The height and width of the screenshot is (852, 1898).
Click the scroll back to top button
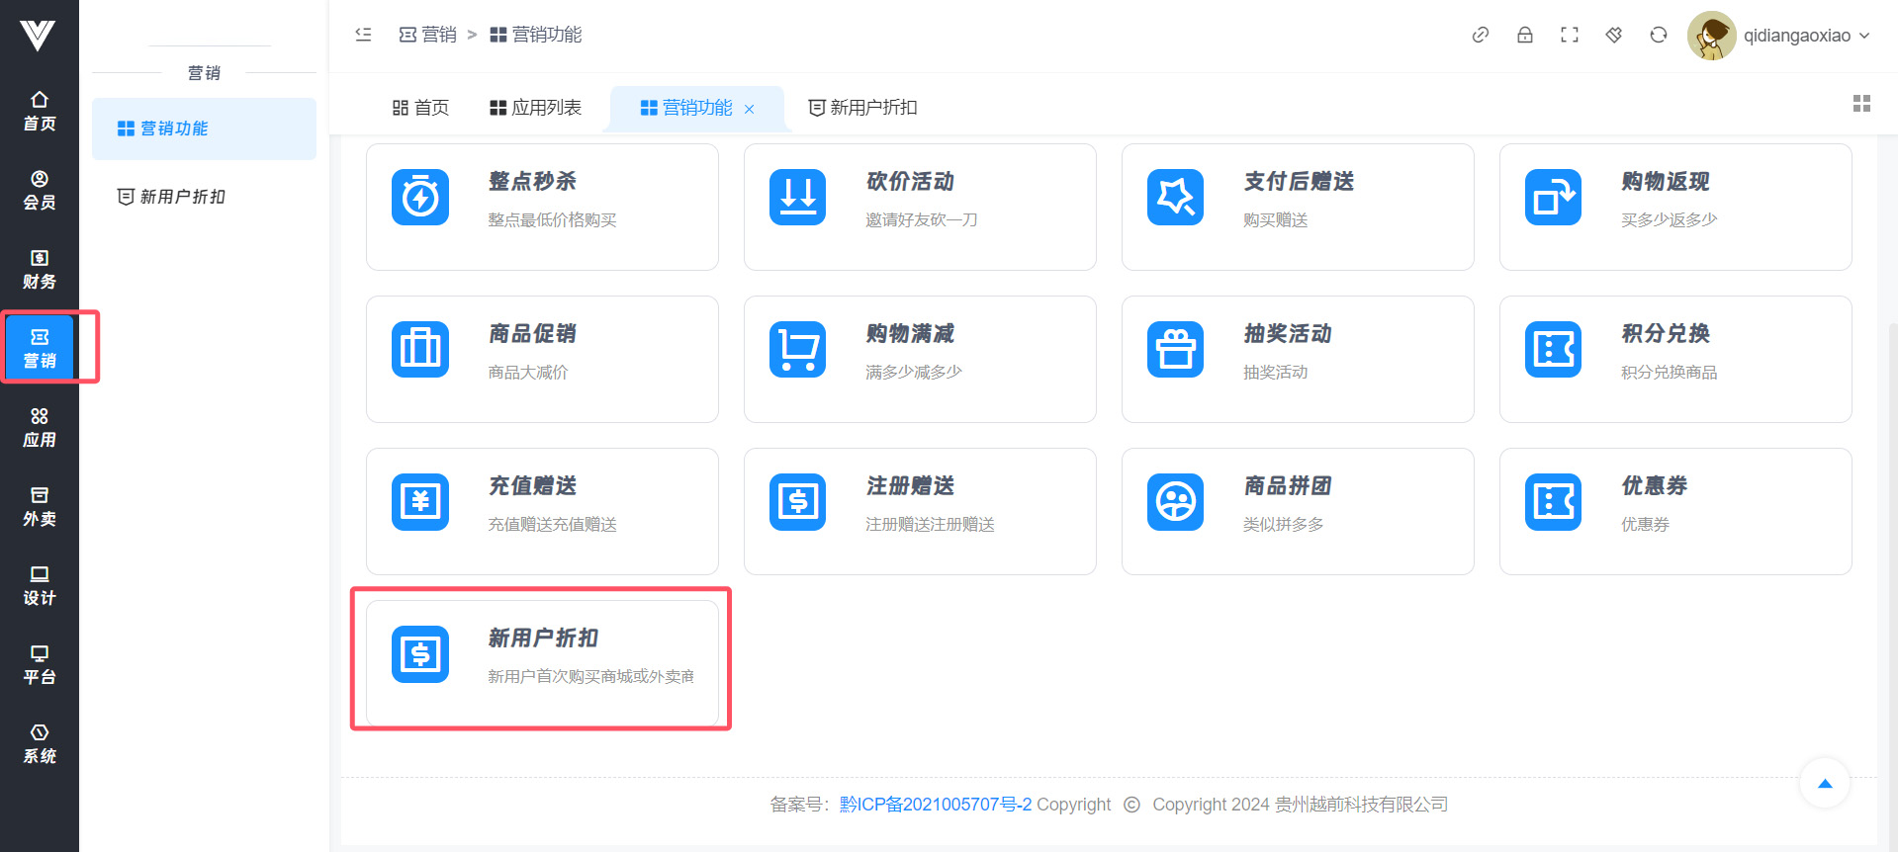click(x=1824, y=784)
